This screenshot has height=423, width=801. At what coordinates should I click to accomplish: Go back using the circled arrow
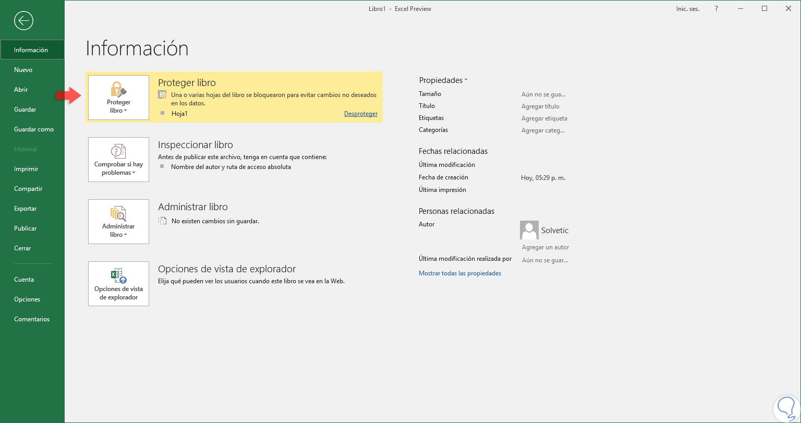(24, 21)
